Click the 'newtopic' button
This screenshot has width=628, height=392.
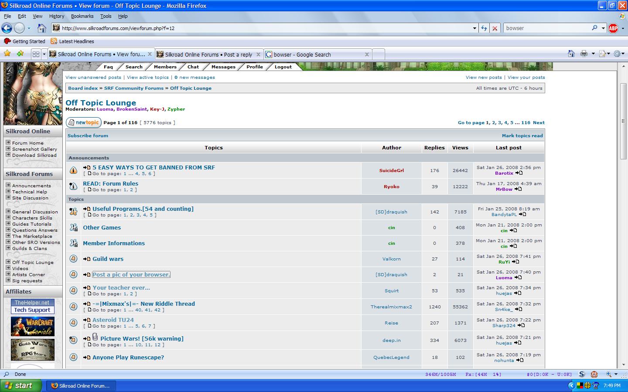(84, 122)
